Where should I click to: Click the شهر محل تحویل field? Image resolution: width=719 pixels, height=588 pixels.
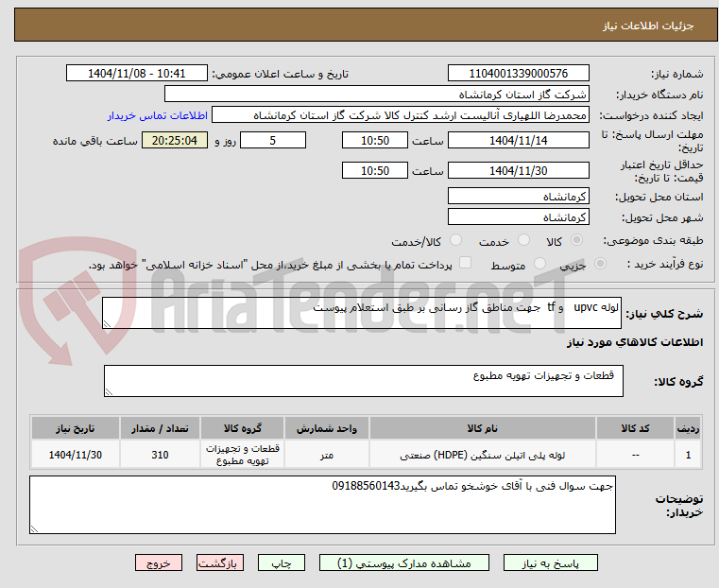coord(518,216)
